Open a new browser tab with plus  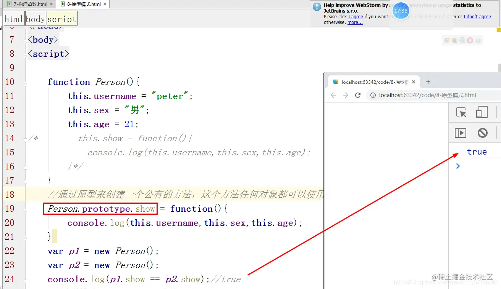click(428, 82)
